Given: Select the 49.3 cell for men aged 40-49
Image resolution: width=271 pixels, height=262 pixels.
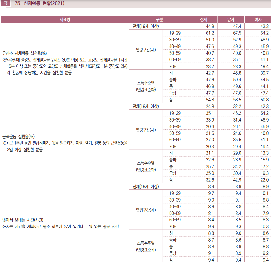Looking at the screenshot, I should [x=237, y=47].
